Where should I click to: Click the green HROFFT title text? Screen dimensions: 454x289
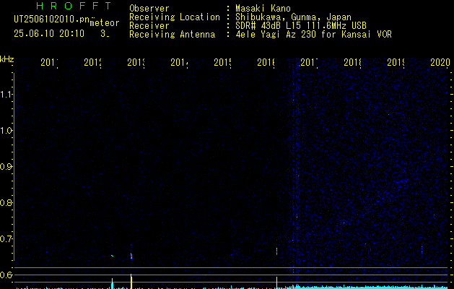point(74,6)
